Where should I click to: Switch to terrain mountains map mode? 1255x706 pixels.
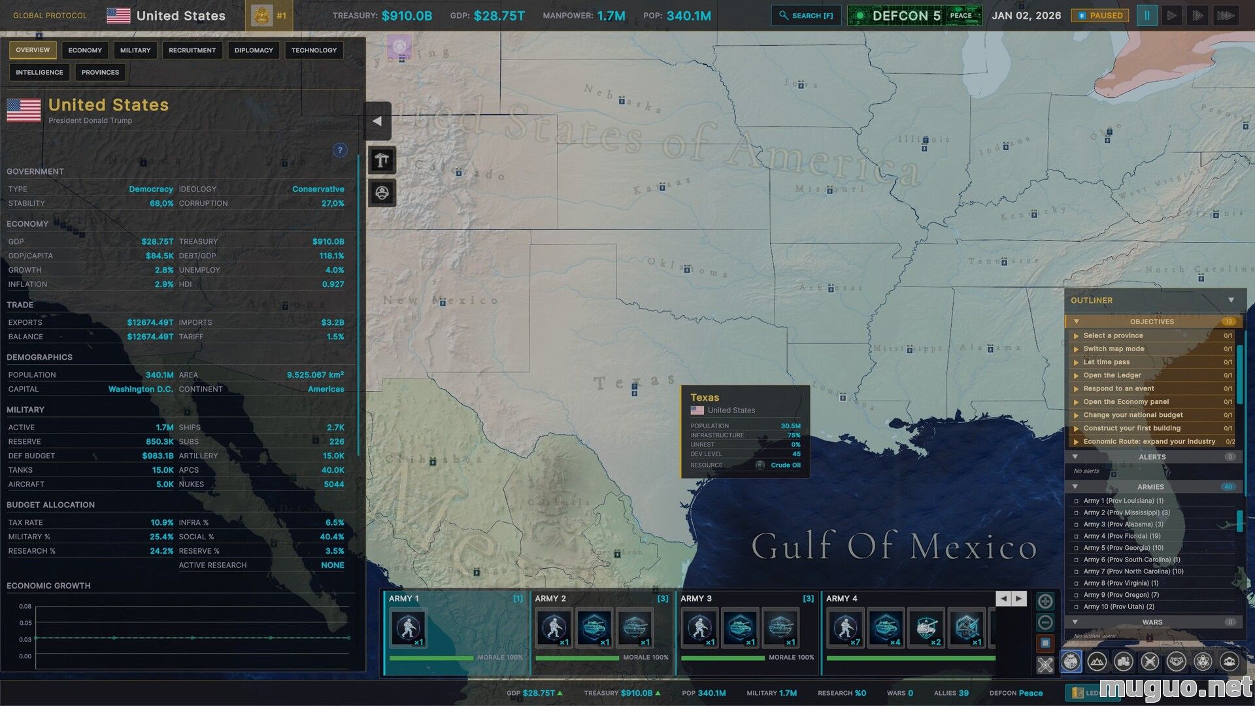coord(1097,662)
